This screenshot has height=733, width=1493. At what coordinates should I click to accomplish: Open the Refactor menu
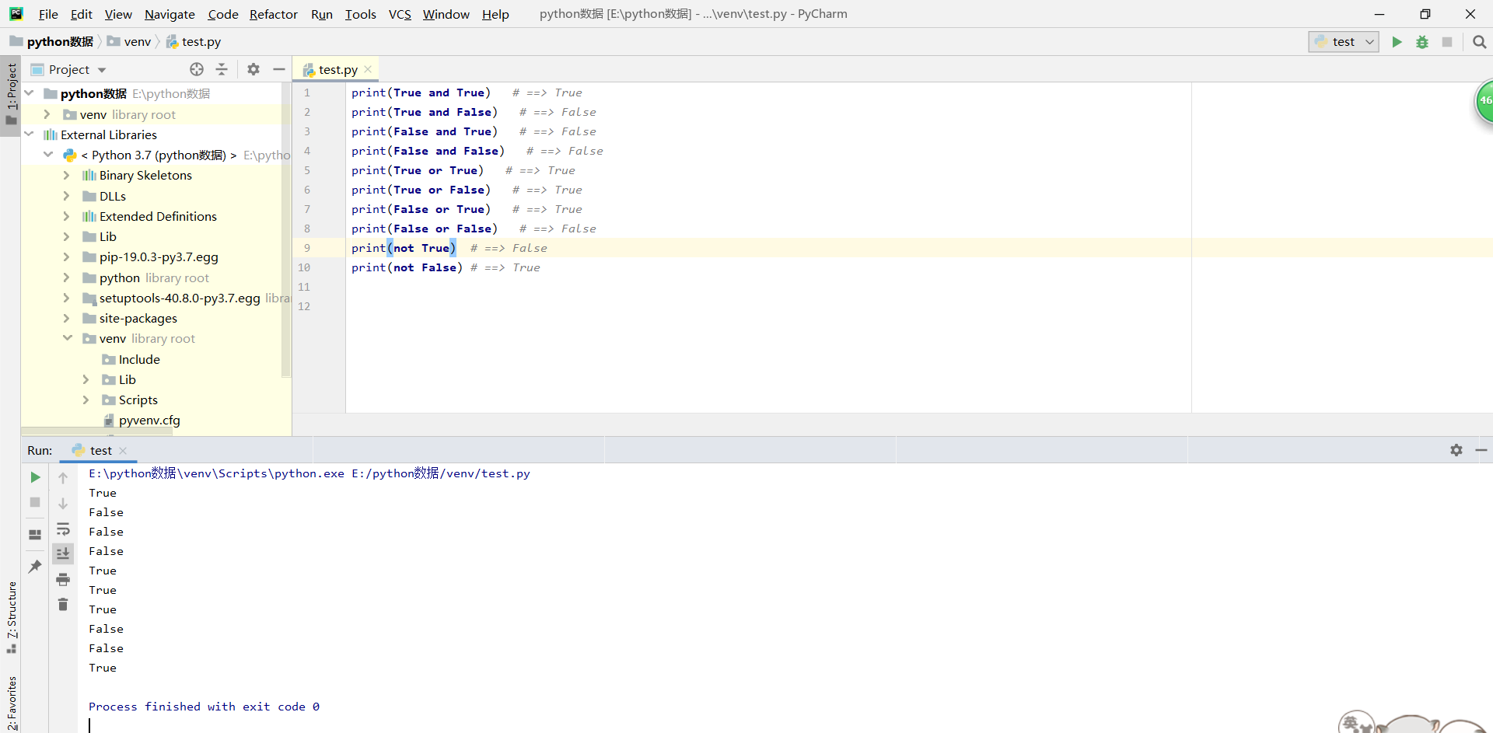click(x=273, y=14)
